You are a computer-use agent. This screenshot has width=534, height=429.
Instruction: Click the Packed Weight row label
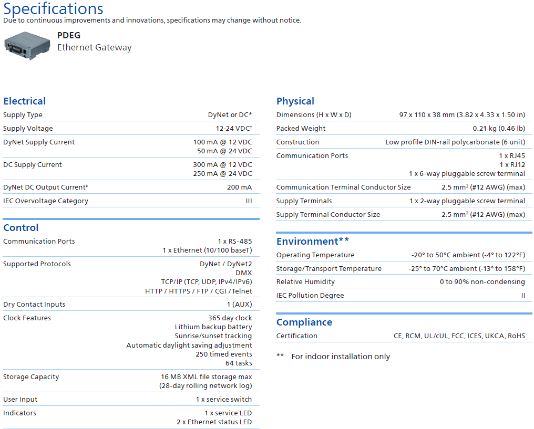coord(301,129)
